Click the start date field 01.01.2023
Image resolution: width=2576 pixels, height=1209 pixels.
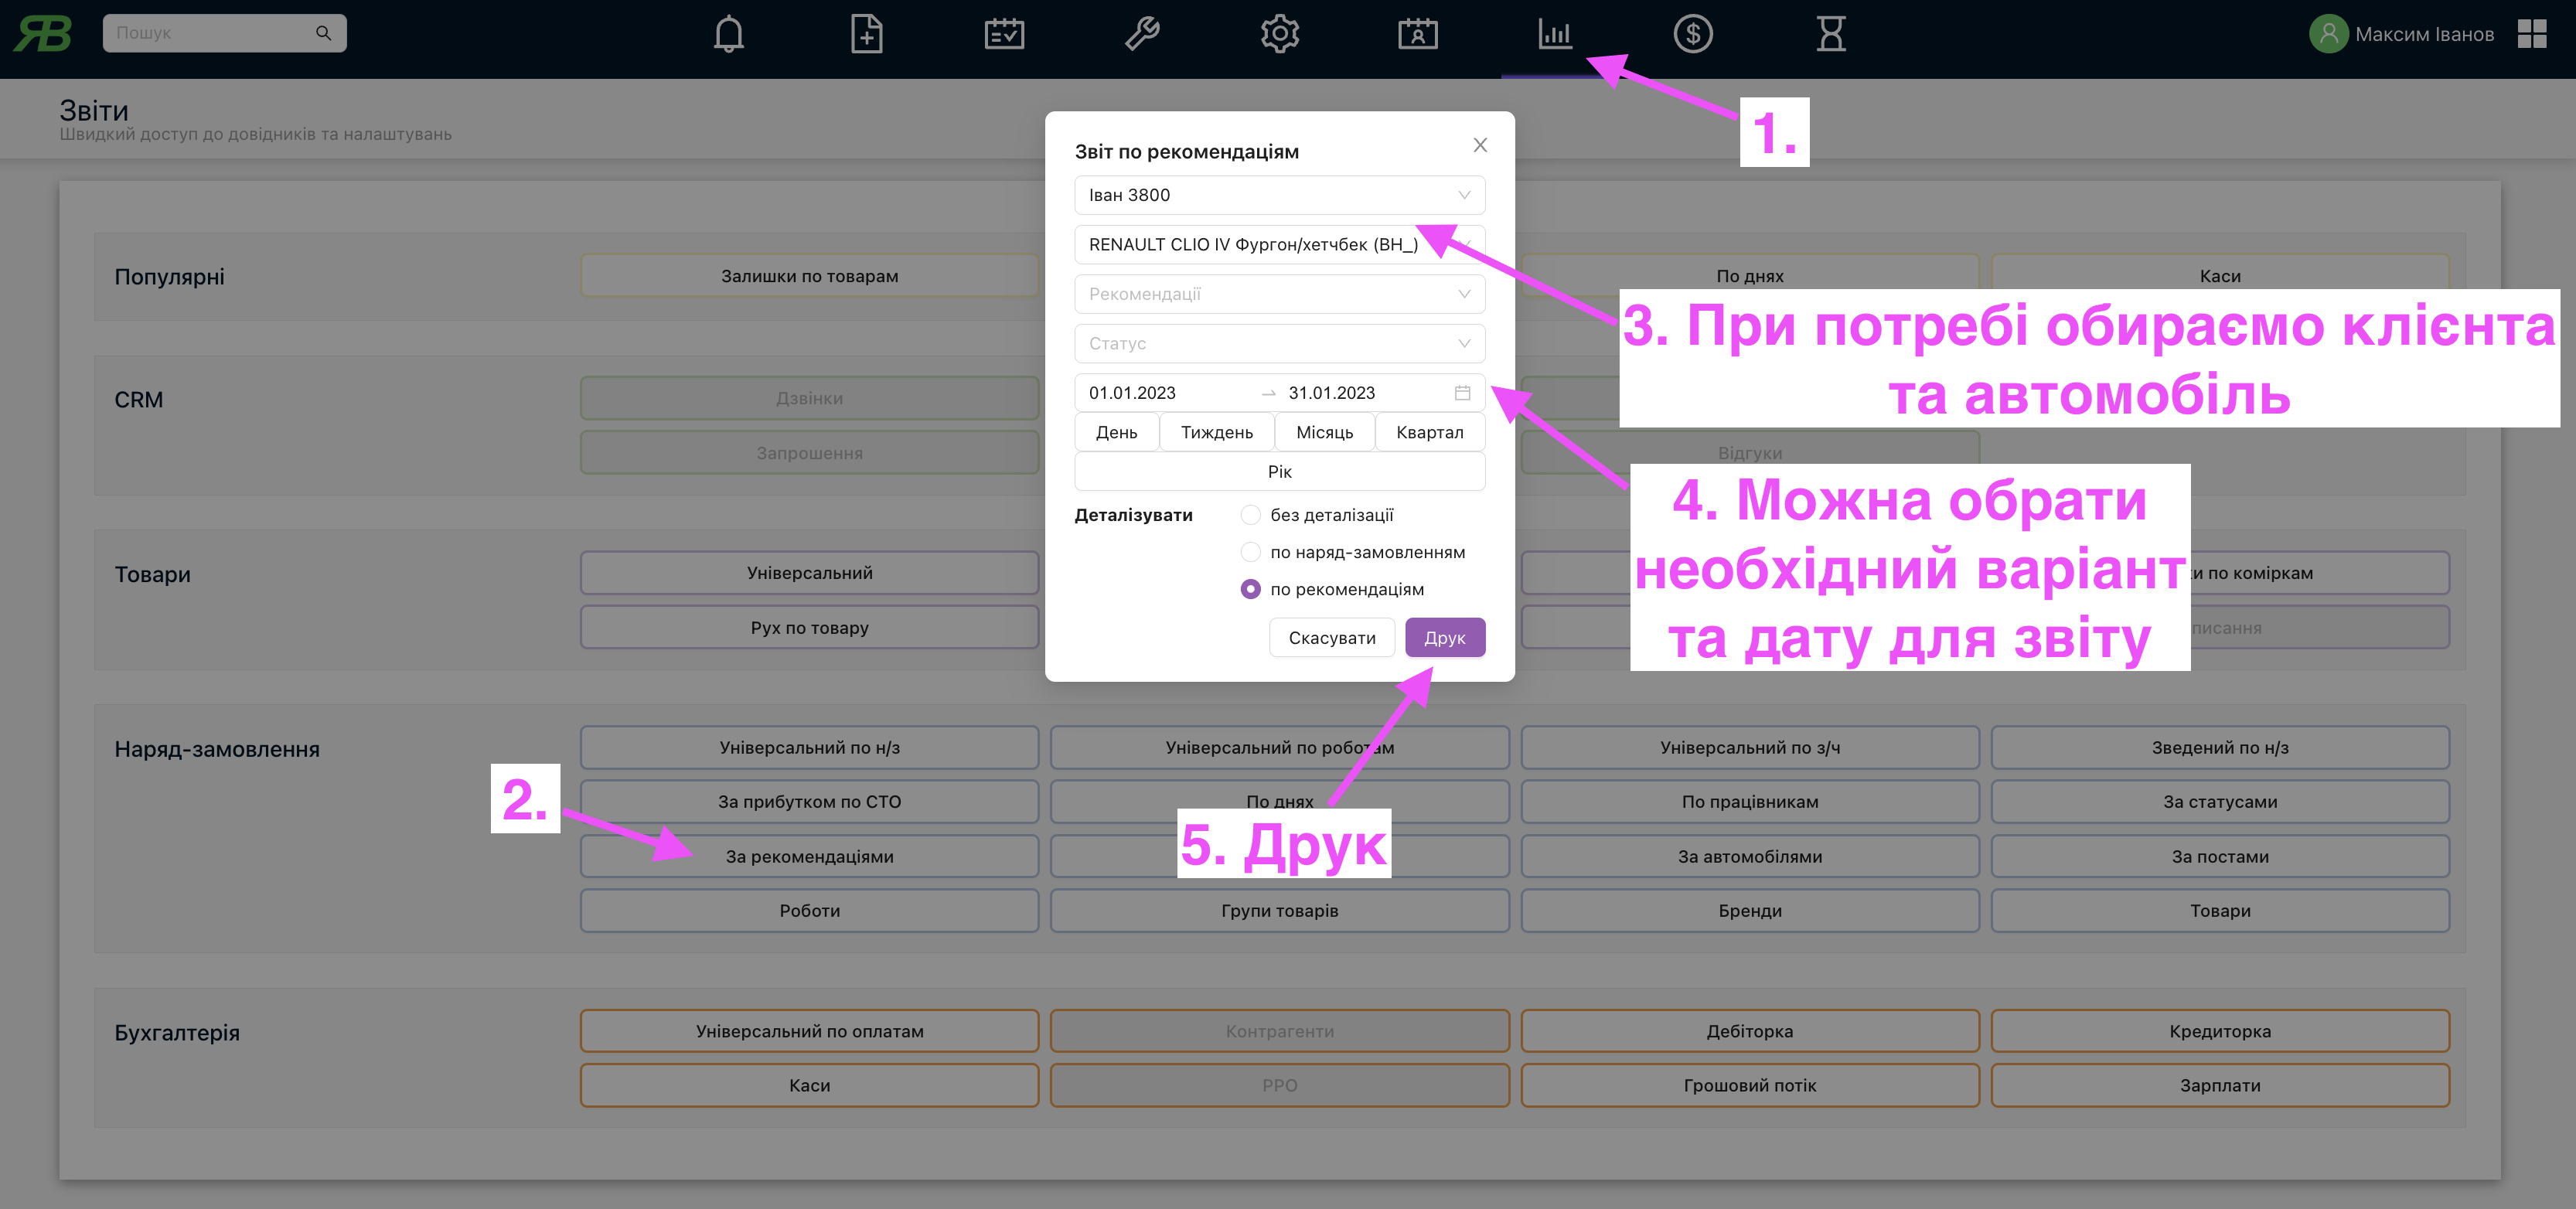(x=1133, y=393)
